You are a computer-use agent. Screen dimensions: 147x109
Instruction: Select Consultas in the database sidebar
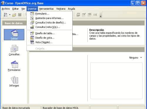[14, 50]
